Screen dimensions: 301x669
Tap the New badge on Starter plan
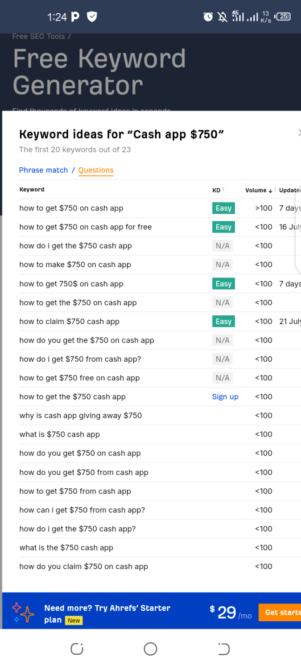point(74,620)
